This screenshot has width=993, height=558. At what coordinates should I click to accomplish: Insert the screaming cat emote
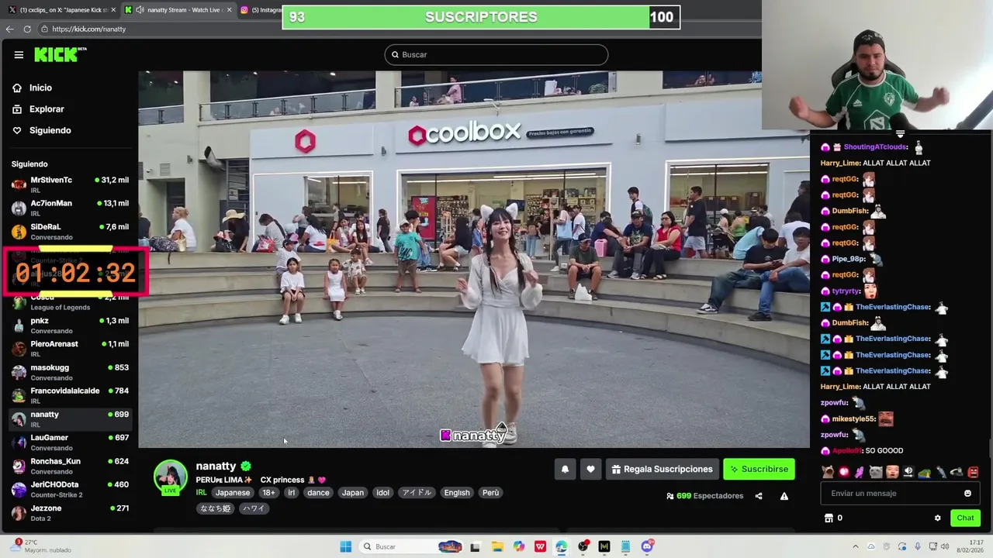(828, 472)
